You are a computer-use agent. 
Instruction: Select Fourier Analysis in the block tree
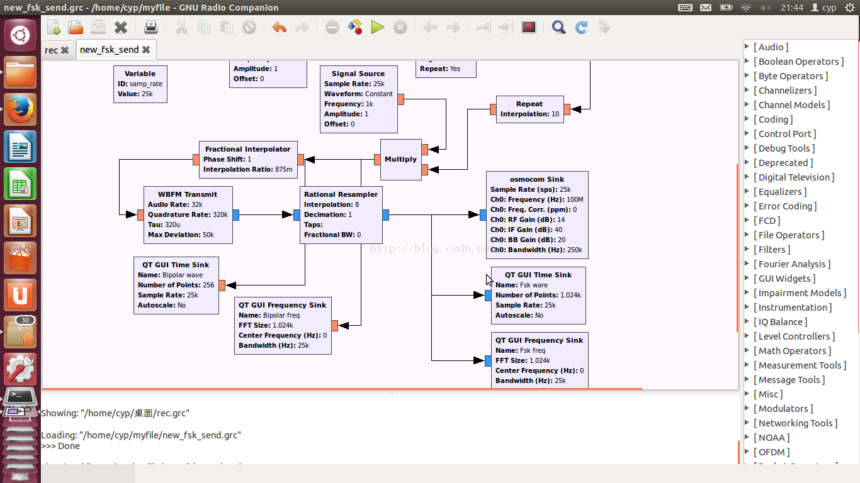[792, 264]
